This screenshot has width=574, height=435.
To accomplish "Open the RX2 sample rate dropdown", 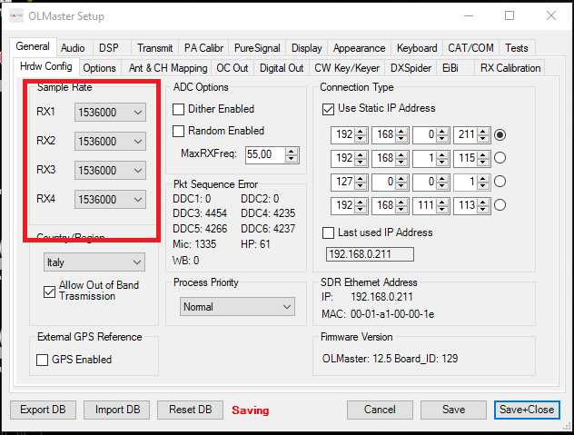I will (x=110, y=142).
